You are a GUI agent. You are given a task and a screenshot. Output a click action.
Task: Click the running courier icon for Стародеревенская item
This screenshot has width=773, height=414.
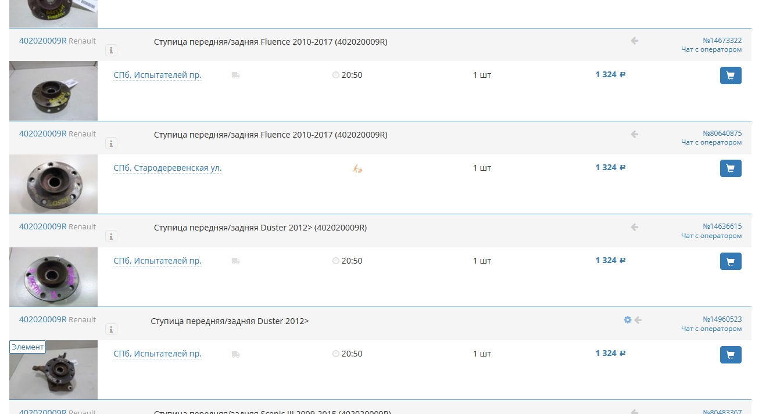pos(357,168)
